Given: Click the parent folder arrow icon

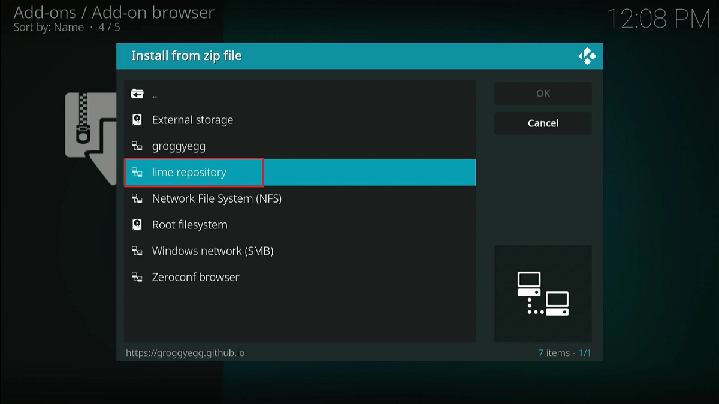Looking at the screenshot, I should coord(138,93).
